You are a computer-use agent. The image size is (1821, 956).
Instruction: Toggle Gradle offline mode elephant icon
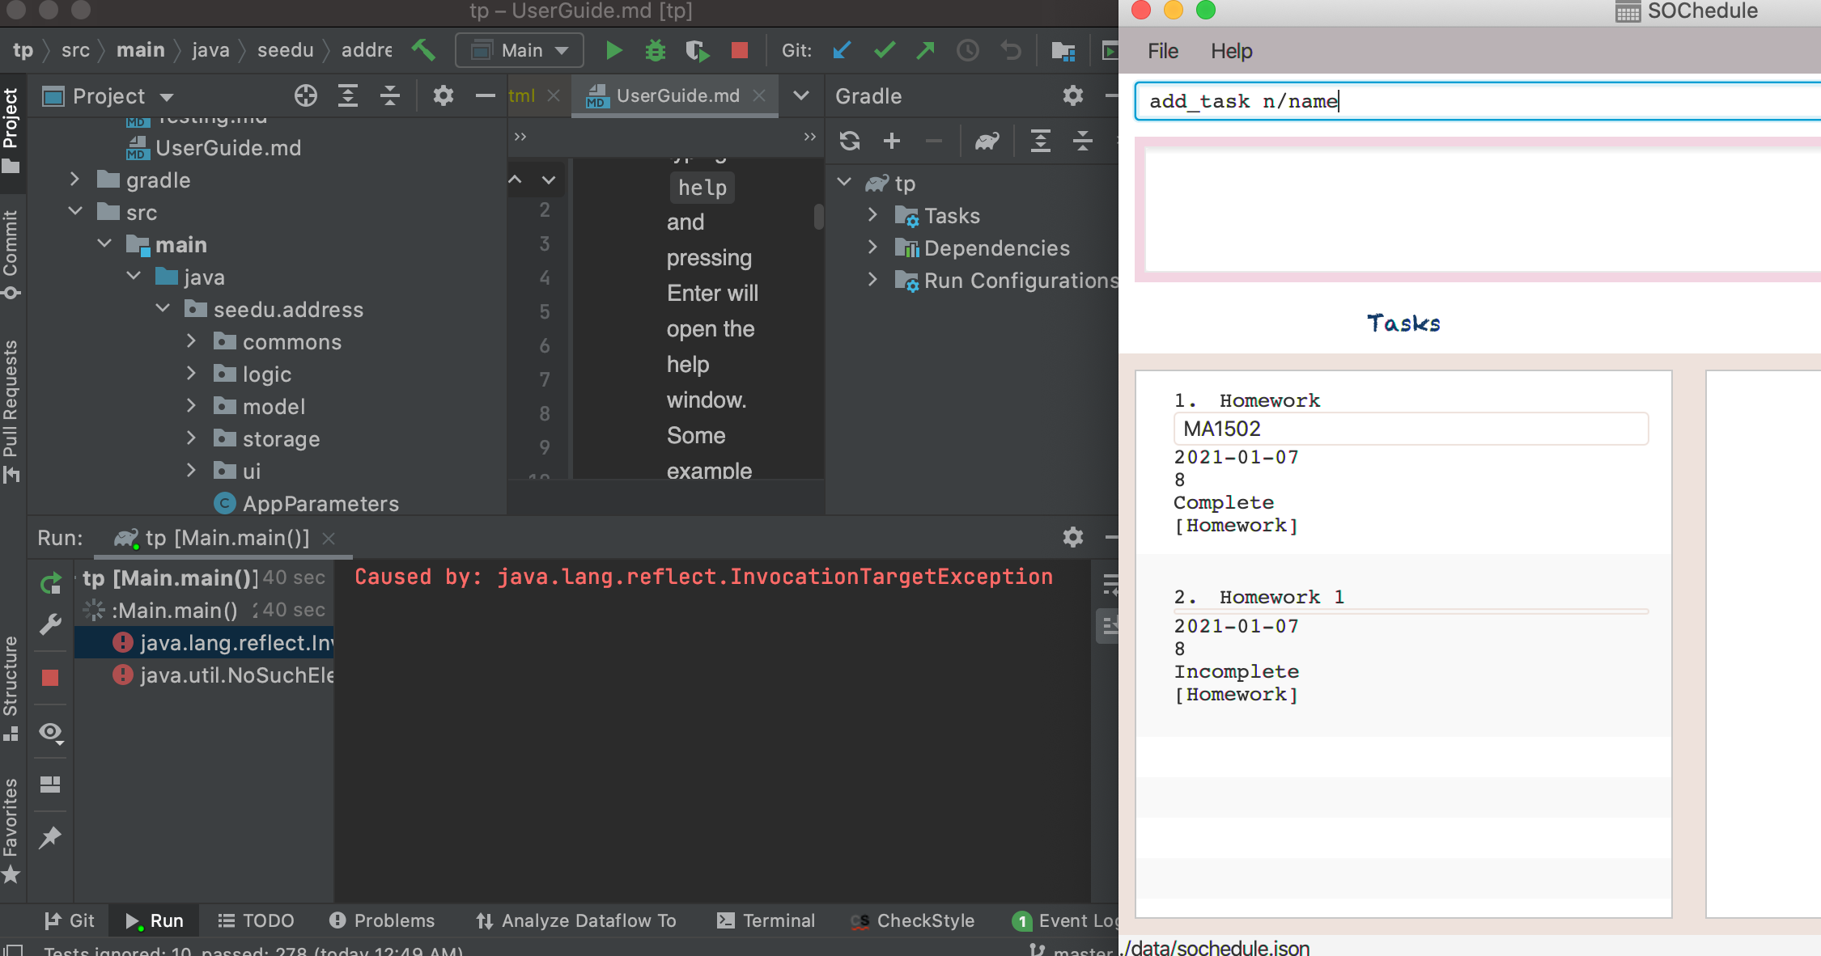pyautogui.click(x=987, y=142)
